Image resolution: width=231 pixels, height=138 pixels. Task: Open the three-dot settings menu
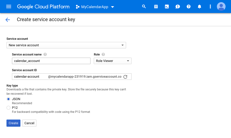(210, 6)
